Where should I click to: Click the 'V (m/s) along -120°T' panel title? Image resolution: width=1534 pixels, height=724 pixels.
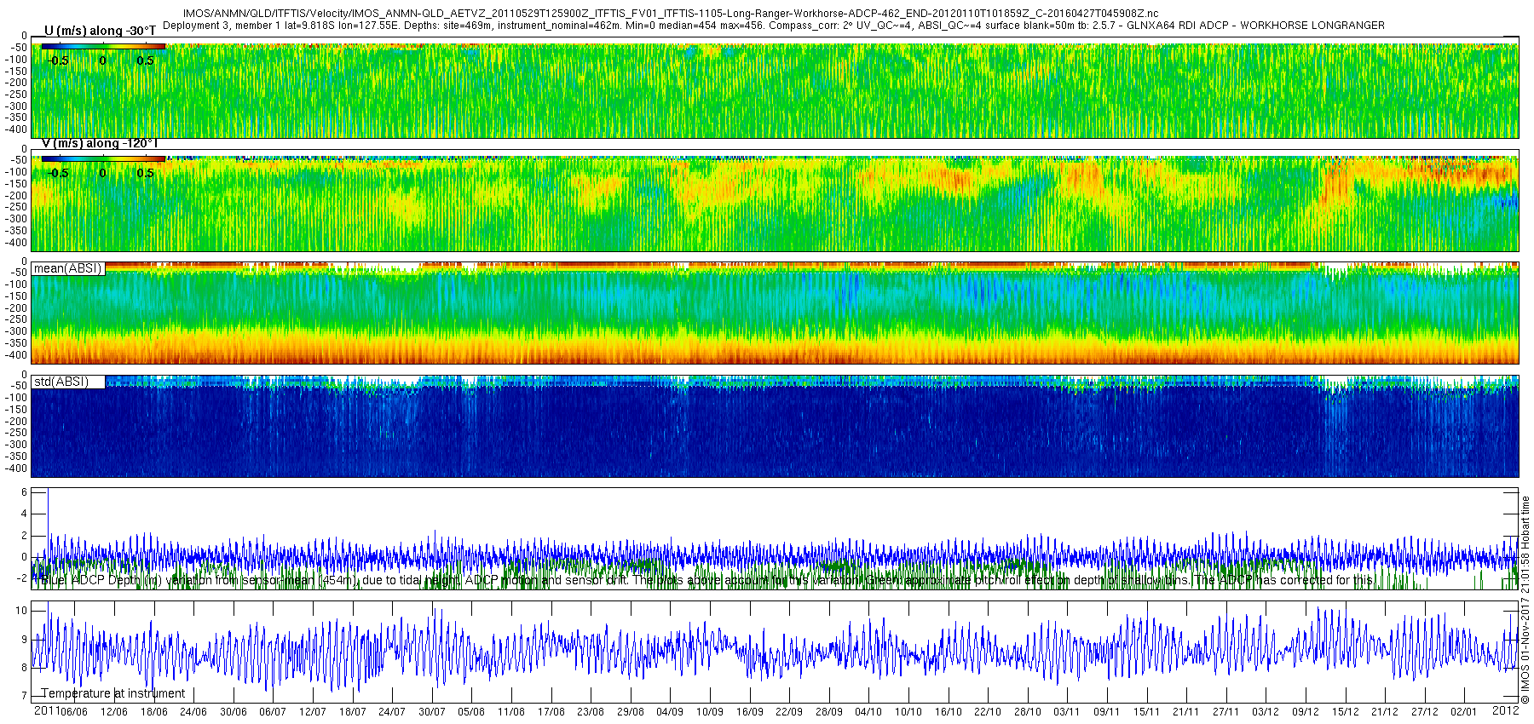(x=100, y=143)
